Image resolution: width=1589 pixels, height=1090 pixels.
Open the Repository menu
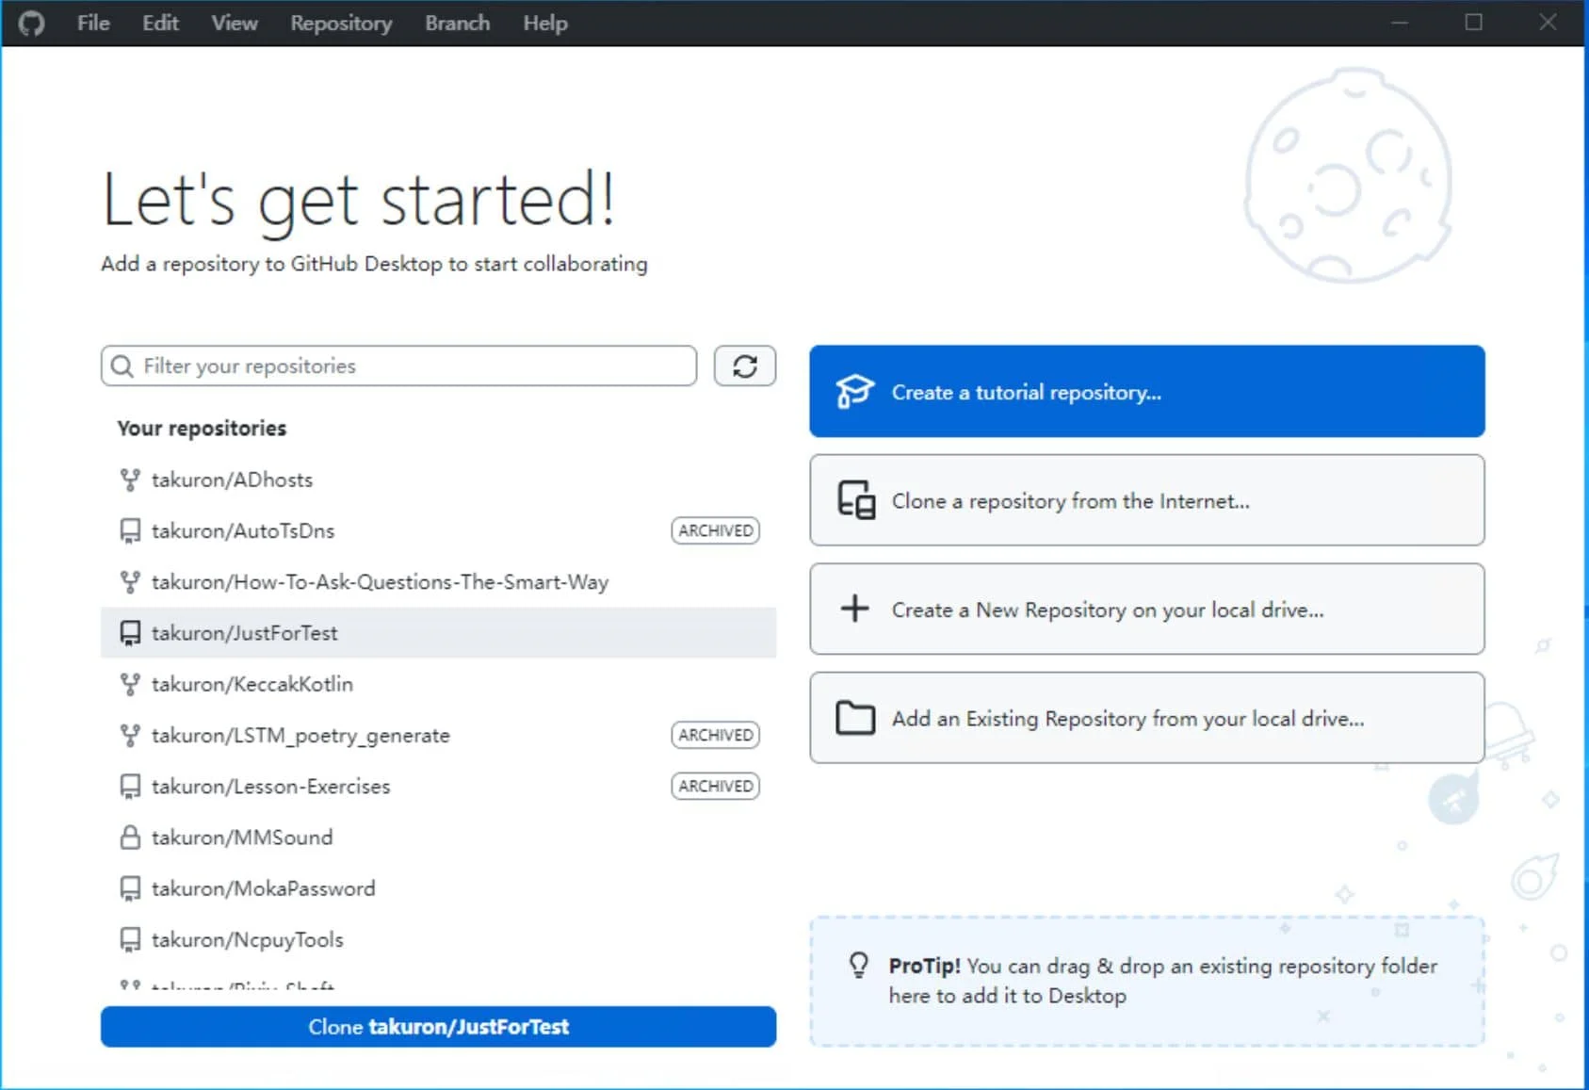tap(341, 23)
